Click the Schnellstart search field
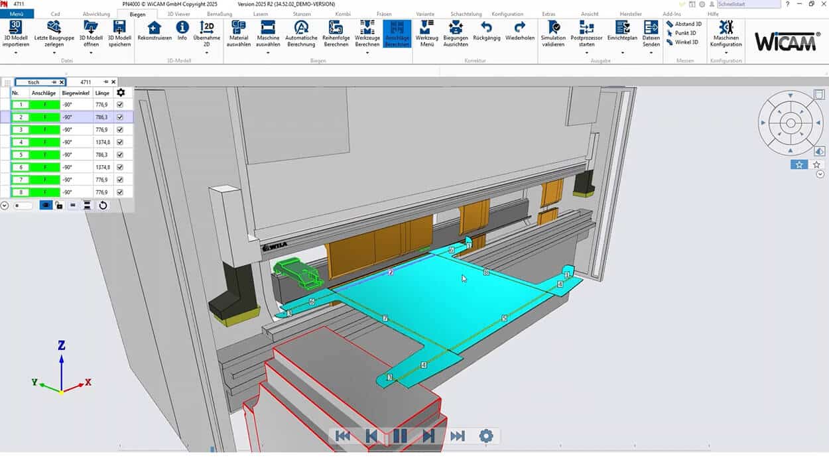The width and height of the screenshot is (829, 466). pos(748,4)
